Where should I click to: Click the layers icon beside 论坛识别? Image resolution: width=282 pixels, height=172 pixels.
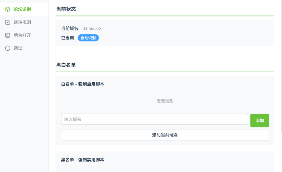coord(8,9)
